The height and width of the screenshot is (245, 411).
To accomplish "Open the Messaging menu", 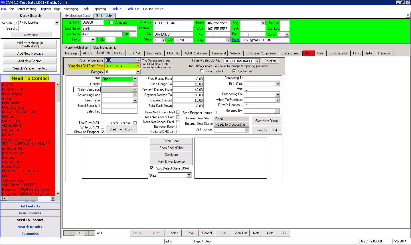I will [x=71, y=9].
